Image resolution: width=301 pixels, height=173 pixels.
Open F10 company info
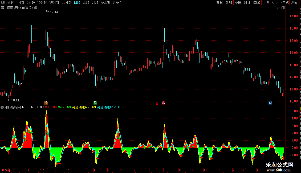[266, 2]
